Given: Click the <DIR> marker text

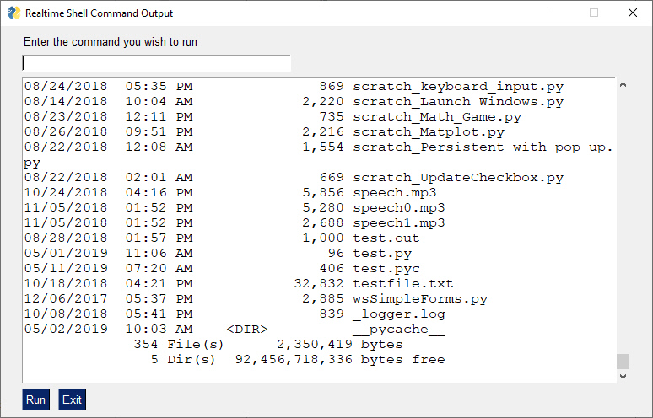Looking at the screenshot, I should [247, 329].
